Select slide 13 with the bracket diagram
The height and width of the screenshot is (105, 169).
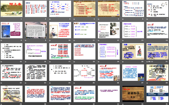click(132, 30)
